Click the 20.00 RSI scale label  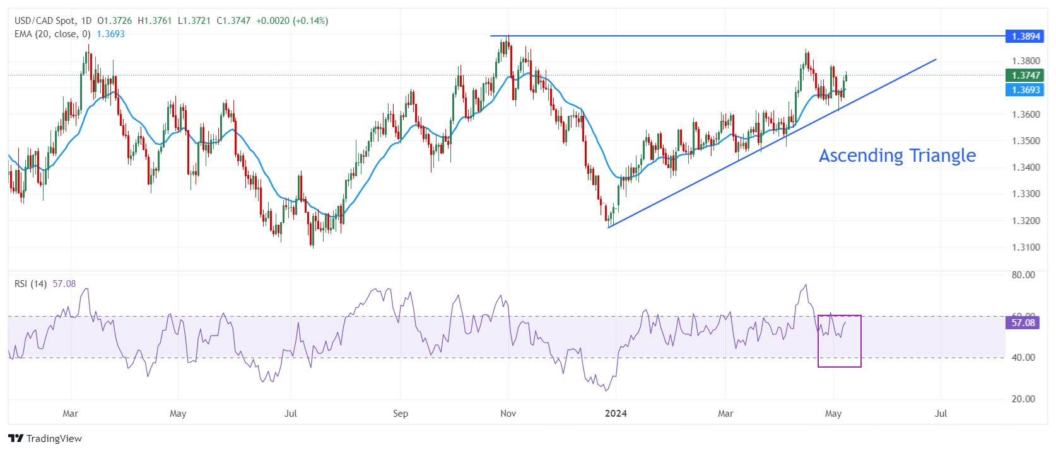pyautogui.click(x=1023, y=399)
